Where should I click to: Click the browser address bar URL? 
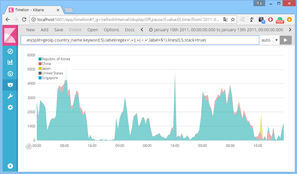coord(128,19)
